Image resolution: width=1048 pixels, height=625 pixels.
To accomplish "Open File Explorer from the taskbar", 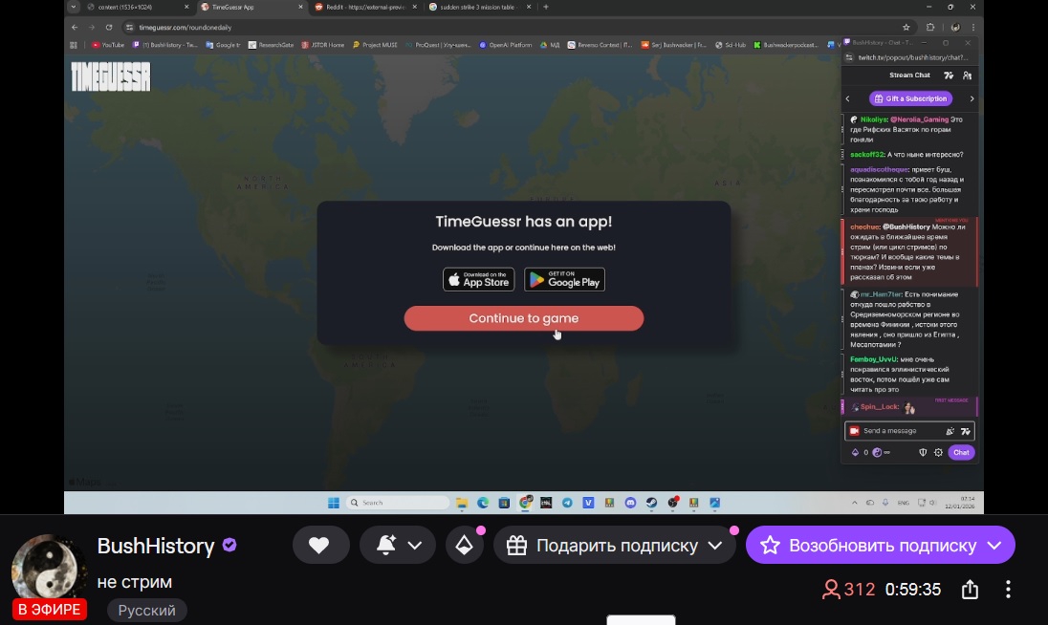I will click(462, 503).
